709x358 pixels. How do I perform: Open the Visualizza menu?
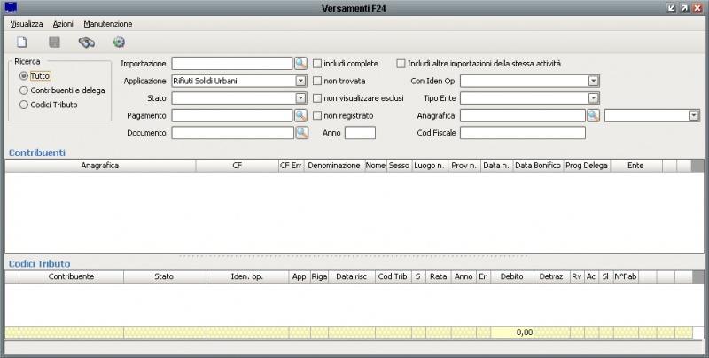point(27,24)
